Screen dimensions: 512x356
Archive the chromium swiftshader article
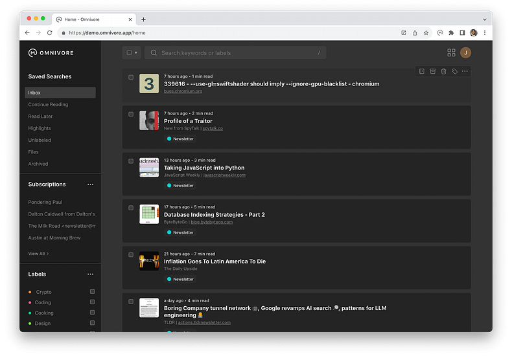433,71
